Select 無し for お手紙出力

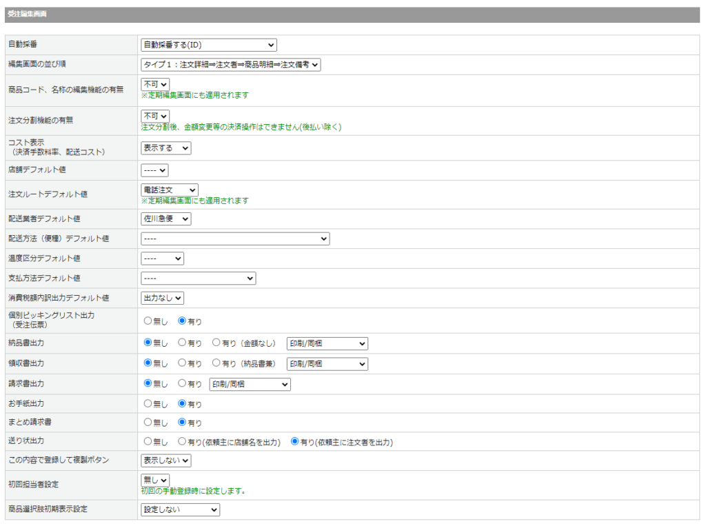point(148,403)
